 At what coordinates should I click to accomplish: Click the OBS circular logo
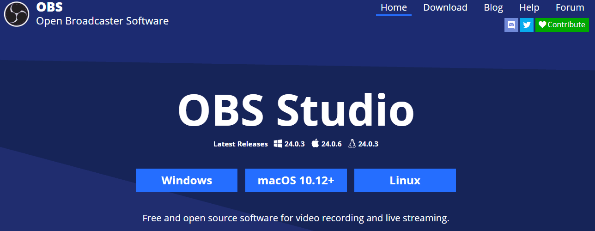(x=17, y=14)
